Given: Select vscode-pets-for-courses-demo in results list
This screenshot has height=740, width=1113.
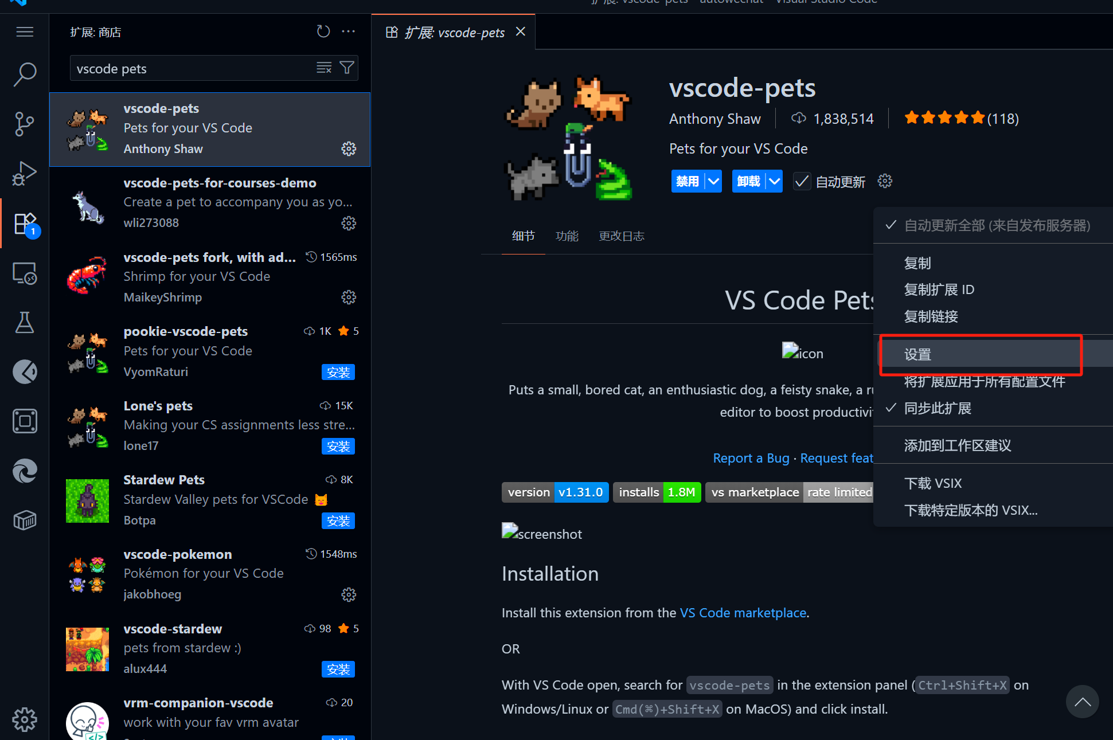Looking at the screenshot, I should 210,203.
